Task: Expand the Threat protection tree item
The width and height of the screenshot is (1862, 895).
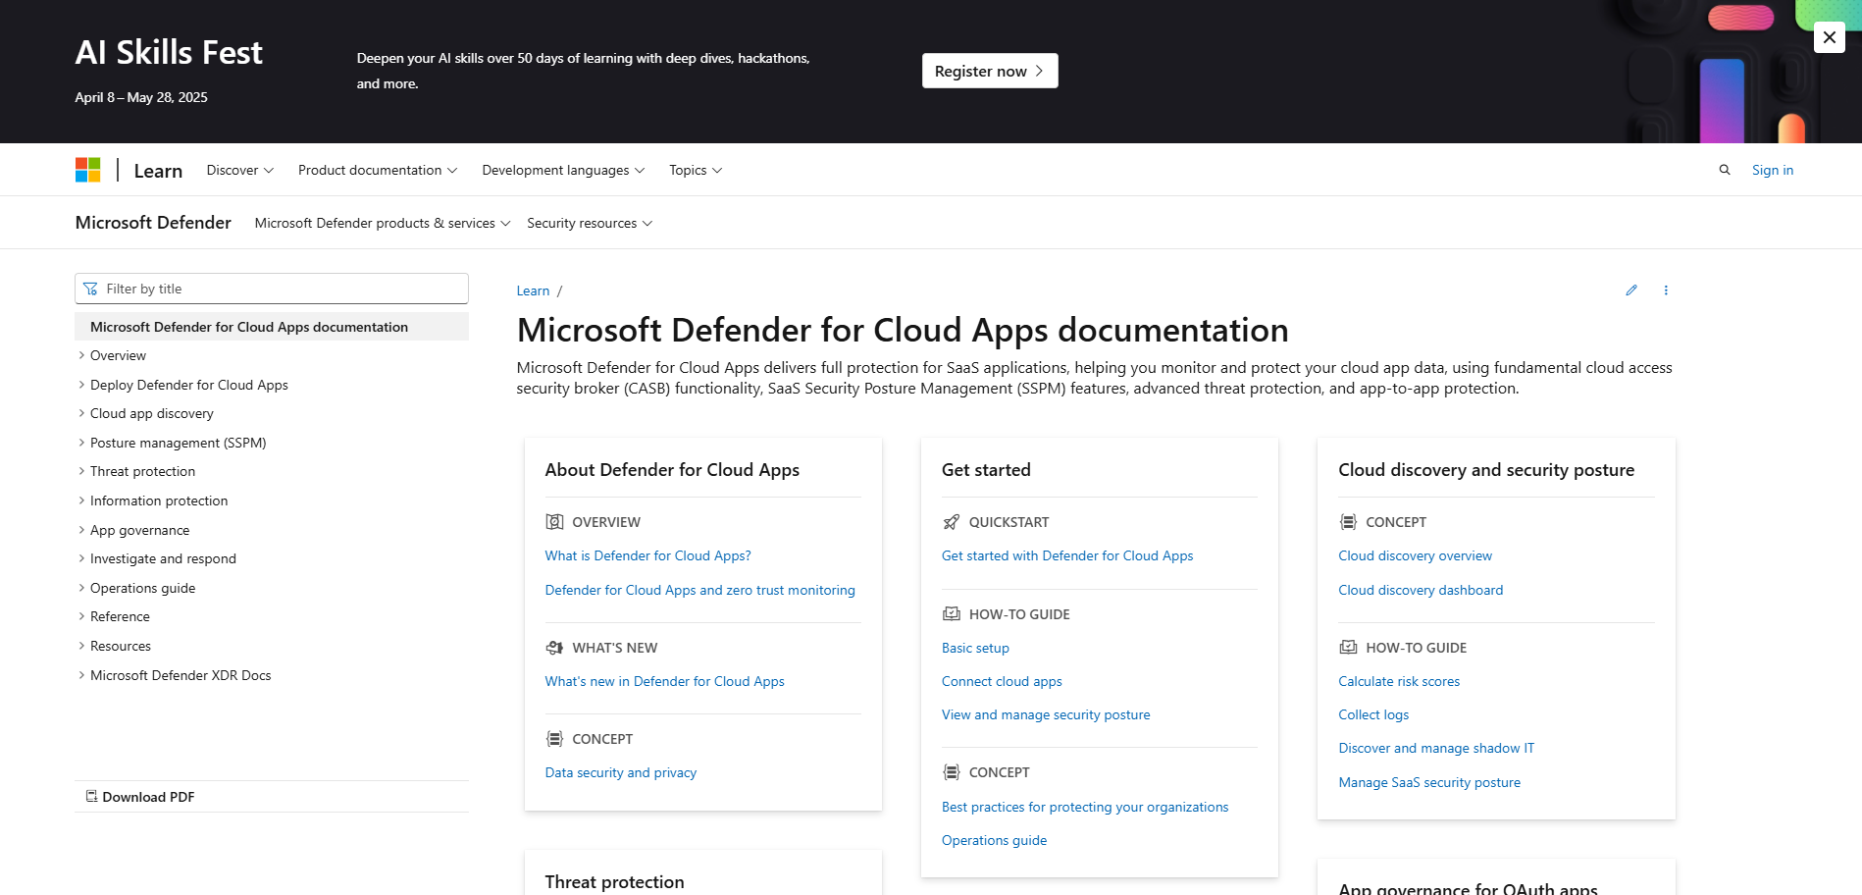Action: click(82, 471)
